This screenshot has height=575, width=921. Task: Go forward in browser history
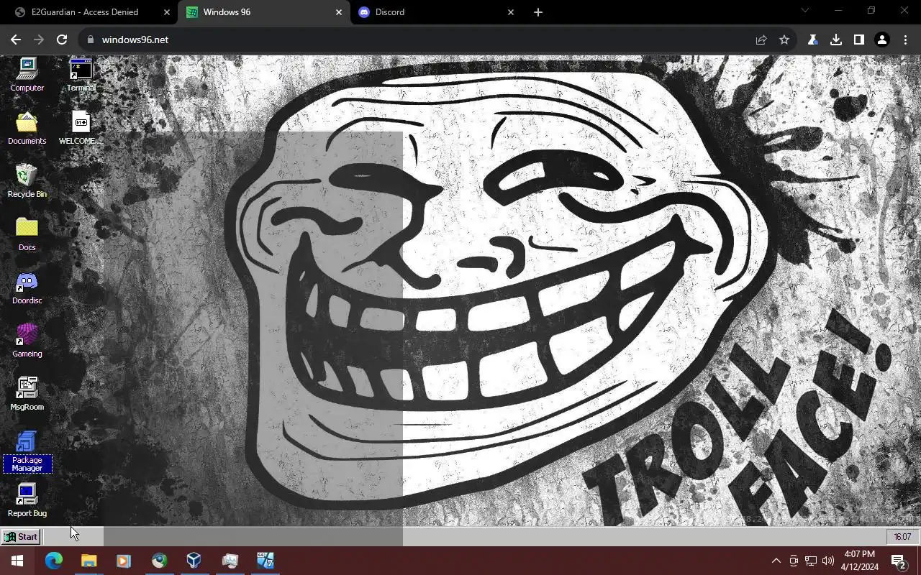pyautogui.click(x=39, y=40)
